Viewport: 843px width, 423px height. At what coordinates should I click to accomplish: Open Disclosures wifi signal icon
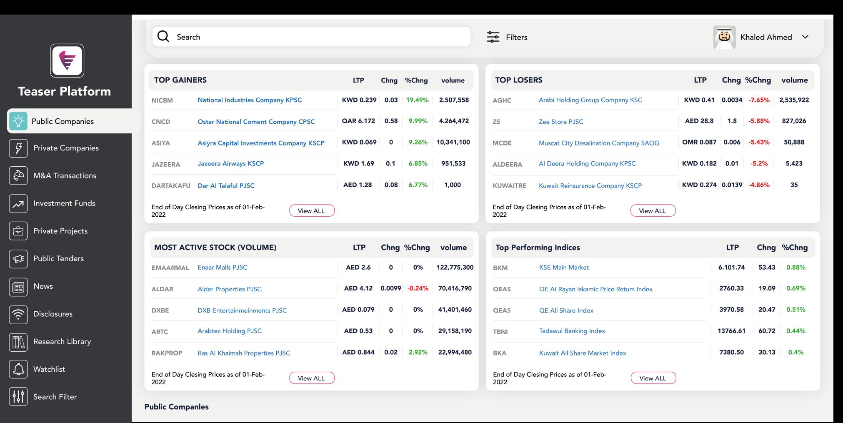tap(18, 314)
